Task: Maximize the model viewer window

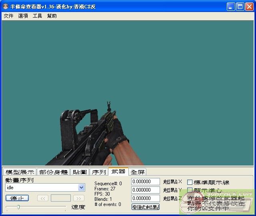Action: [x=240, y=7]
